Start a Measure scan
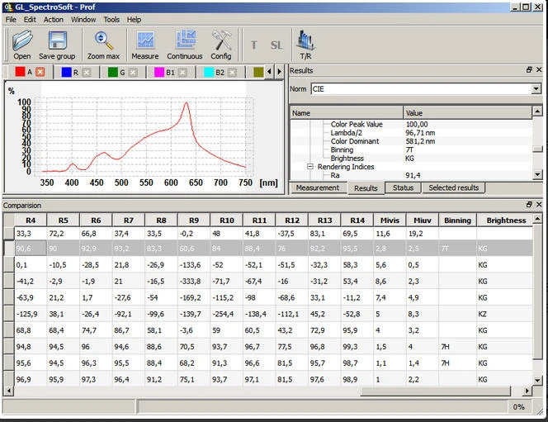Screen dimensions: 548x422 point(145,40)
